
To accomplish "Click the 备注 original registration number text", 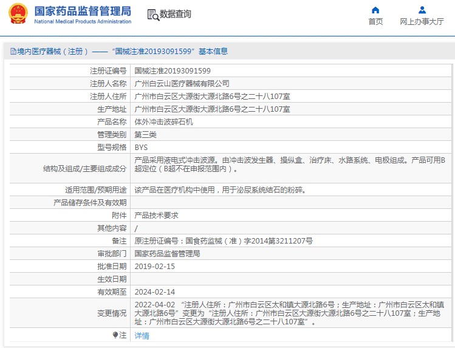I will pos(224,241).
